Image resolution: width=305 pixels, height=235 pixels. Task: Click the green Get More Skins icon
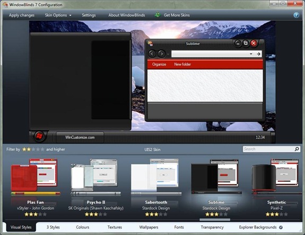coord(158,15)
